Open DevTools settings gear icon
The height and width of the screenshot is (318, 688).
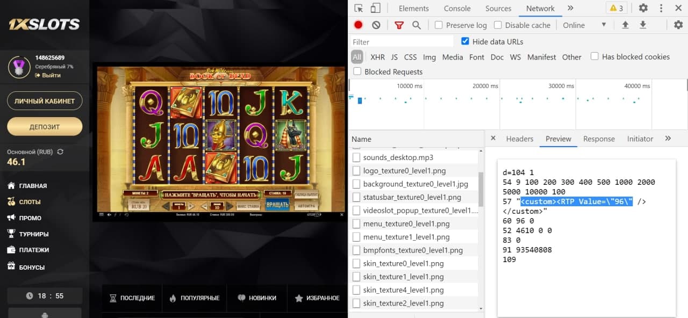click(x=643, y=8)
